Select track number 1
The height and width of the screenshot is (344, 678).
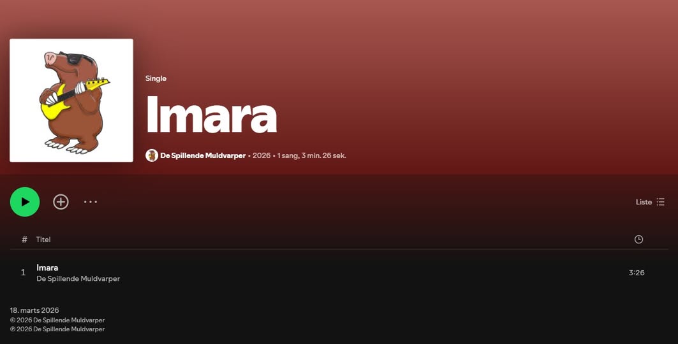coord(24,273)
